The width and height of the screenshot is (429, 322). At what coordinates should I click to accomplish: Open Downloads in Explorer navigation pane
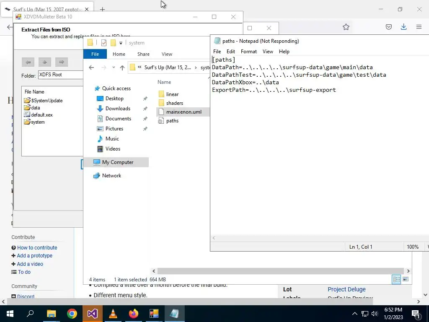coord(118,109)
